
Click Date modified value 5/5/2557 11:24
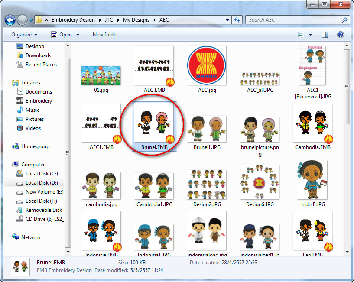(x=146, y=270)
